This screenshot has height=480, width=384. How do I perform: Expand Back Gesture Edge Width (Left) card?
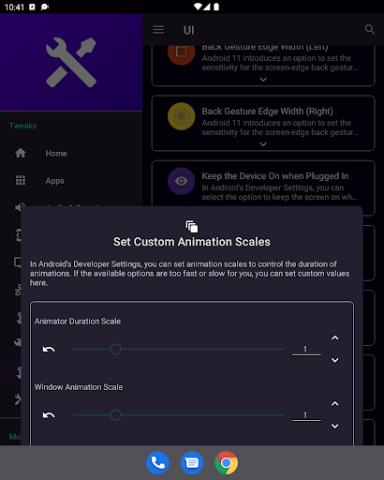263,80
